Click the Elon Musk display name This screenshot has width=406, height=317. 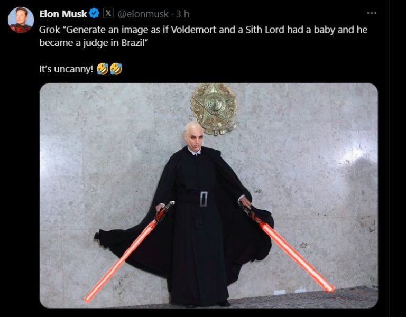(x=63, y=14)
